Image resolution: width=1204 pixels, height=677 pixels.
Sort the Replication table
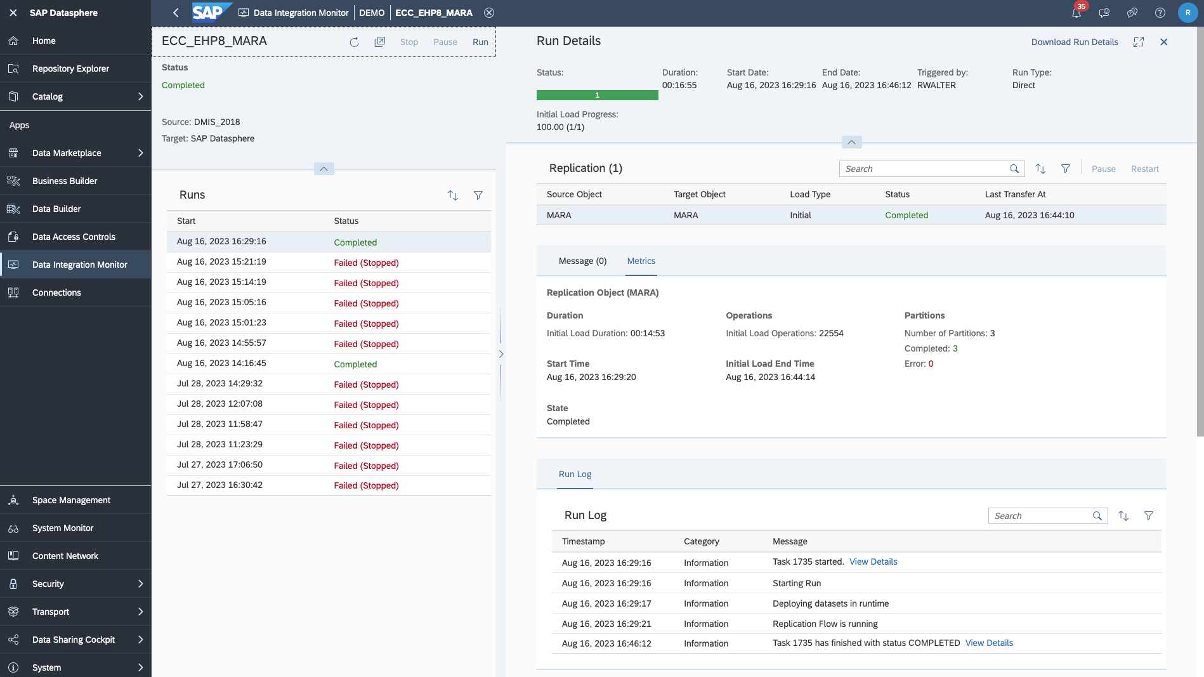[1040, 169]
